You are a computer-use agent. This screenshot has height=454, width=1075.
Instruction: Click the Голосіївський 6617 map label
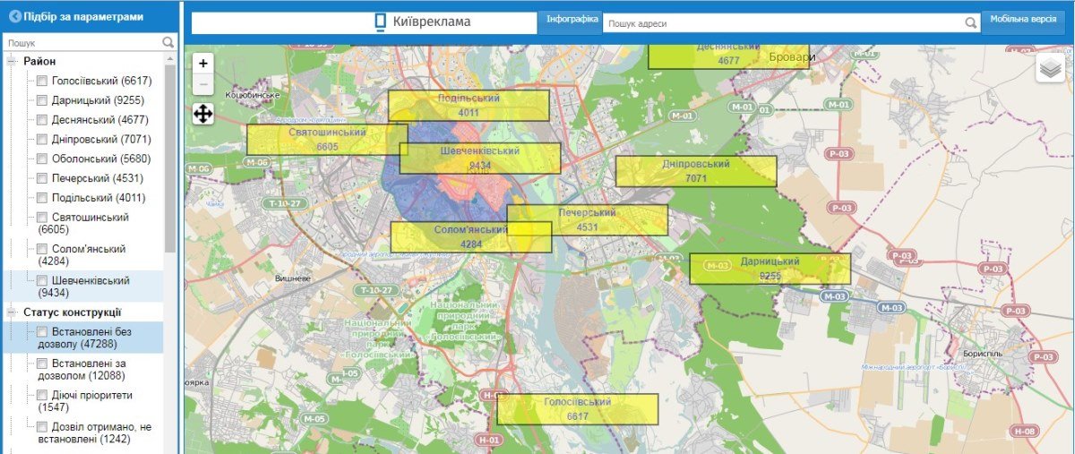(x=578, y=409)
